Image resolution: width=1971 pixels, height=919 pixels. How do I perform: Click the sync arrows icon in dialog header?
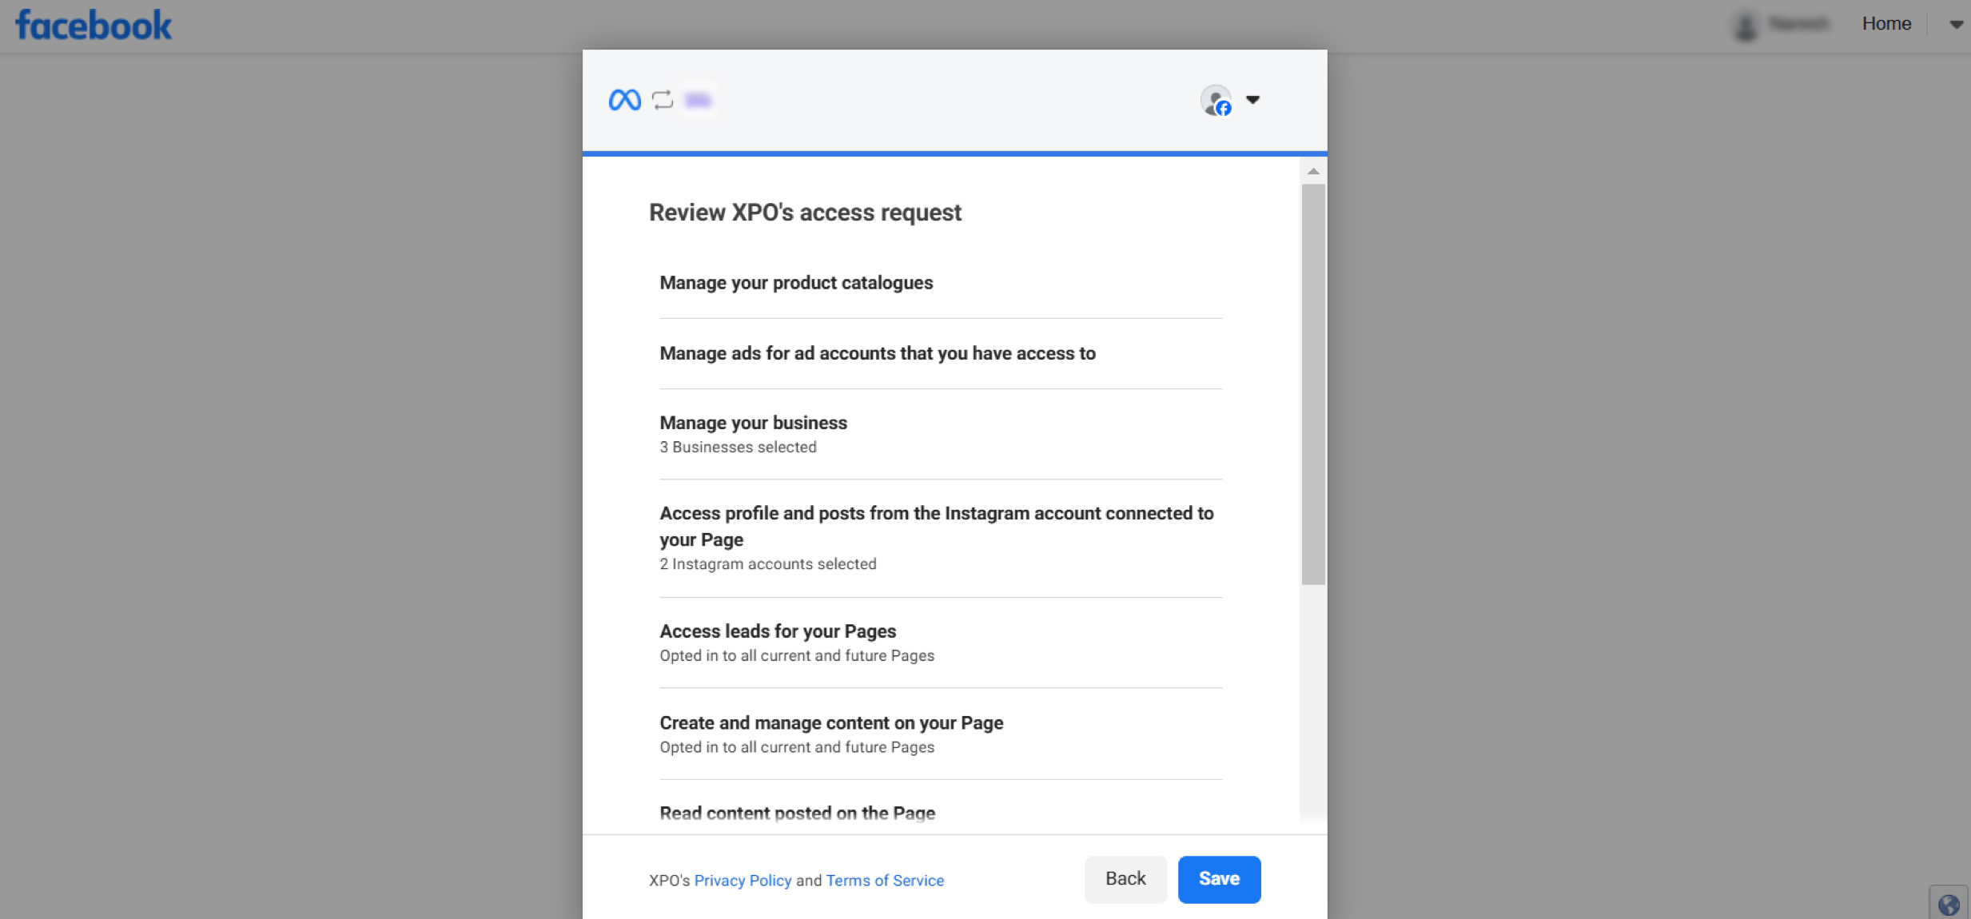663,100
